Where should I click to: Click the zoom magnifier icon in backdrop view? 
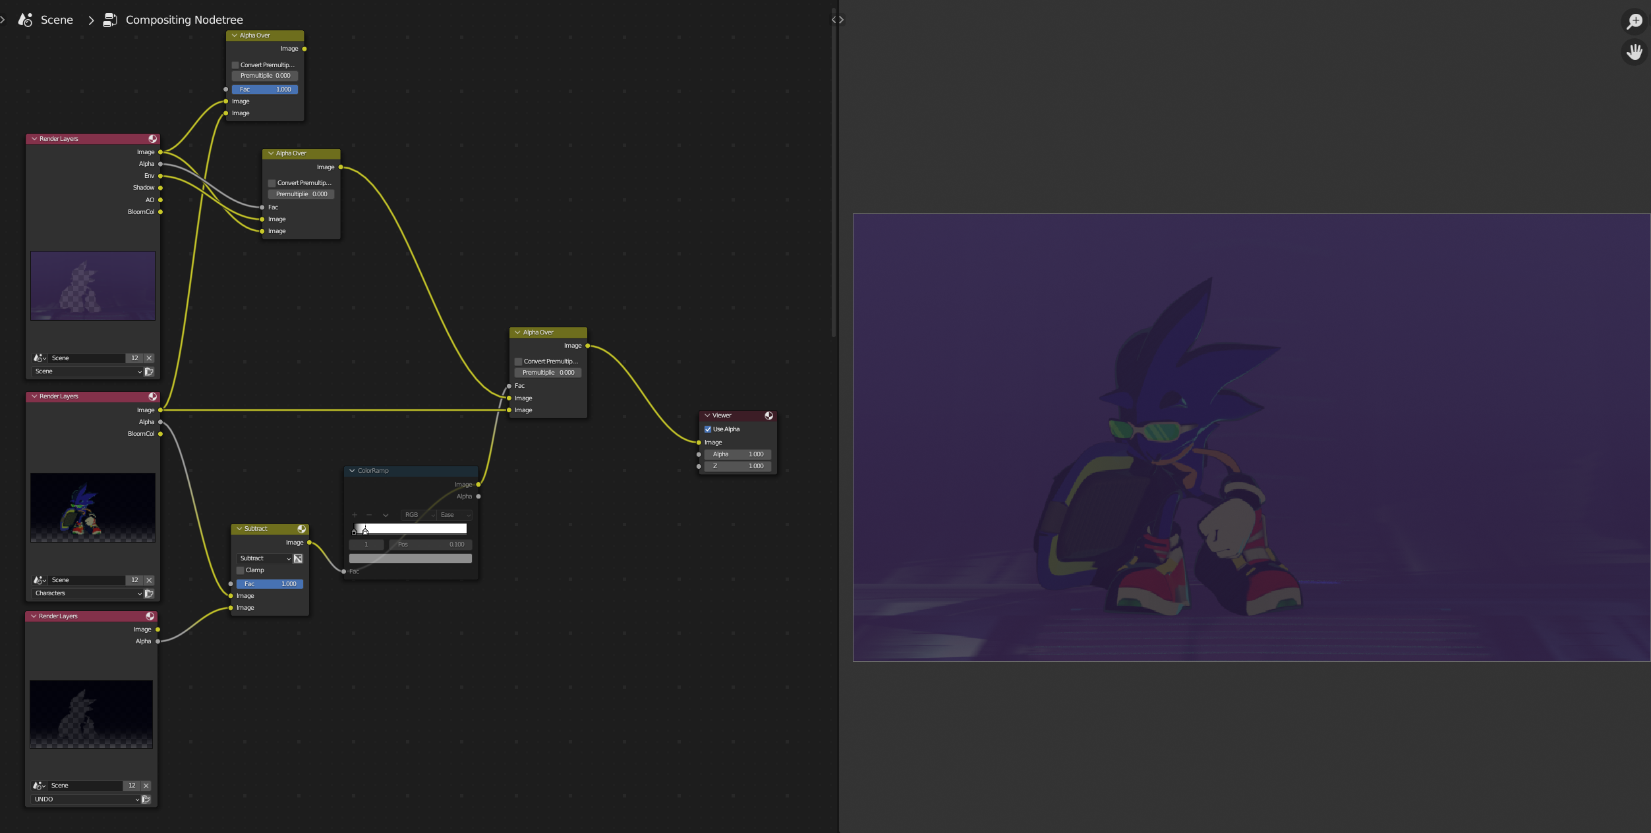[1635, 21]
